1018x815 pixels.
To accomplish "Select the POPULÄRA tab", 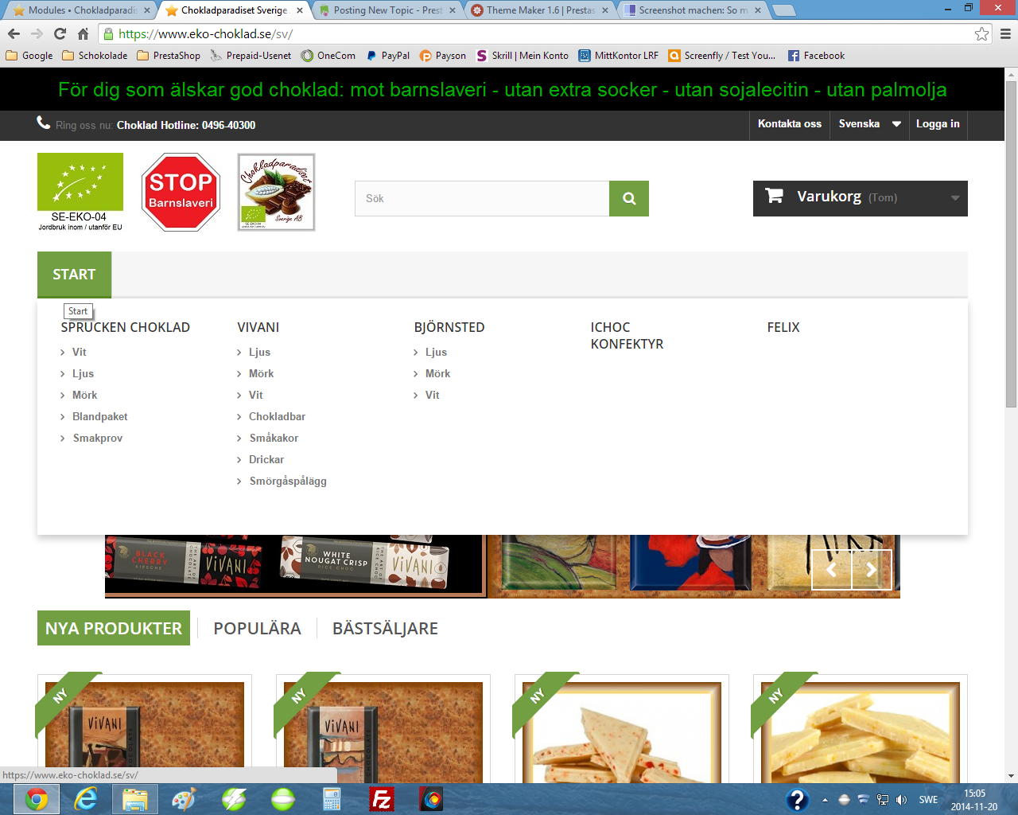I will click(x=257, y=628).
